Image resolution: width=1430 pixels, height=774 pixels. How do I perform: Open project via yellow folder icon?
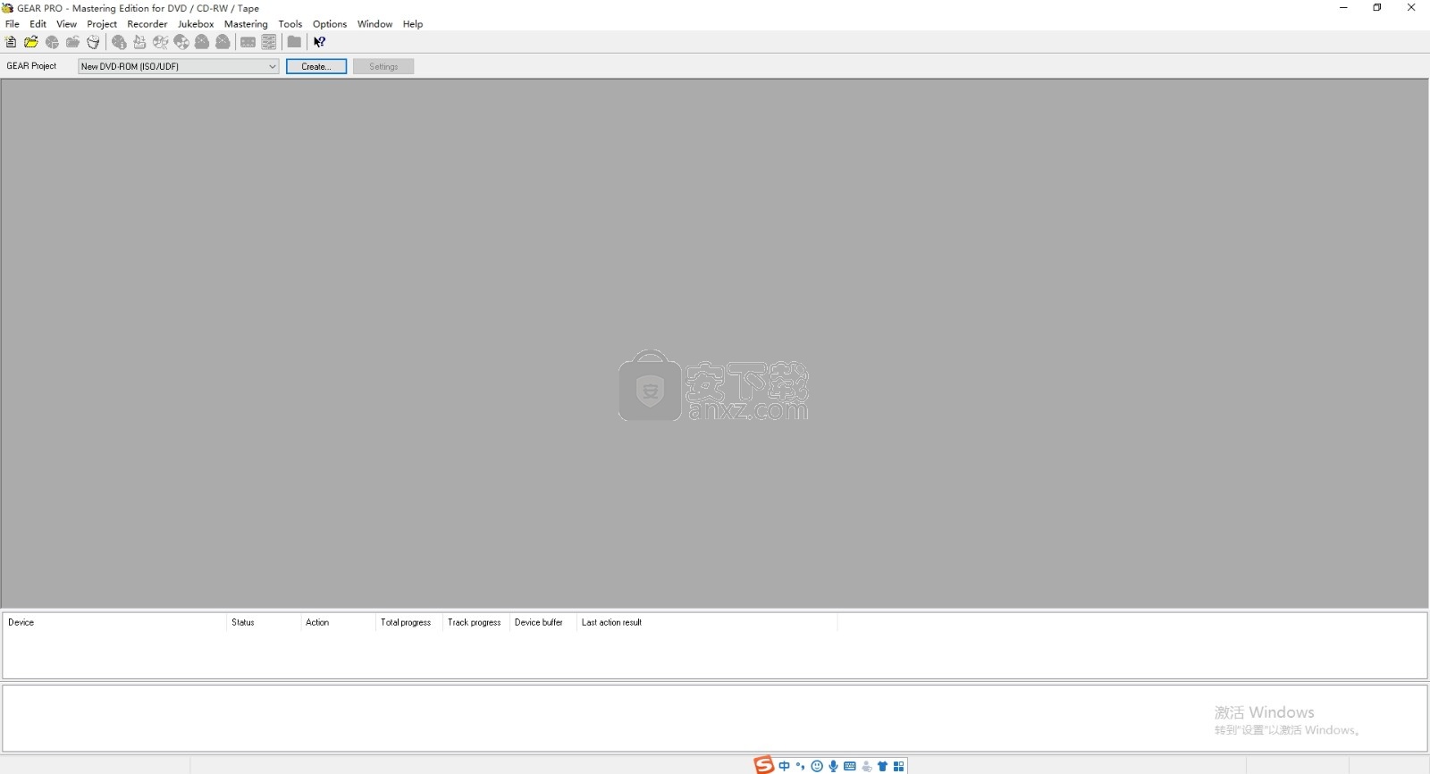(x=31, y=42)
